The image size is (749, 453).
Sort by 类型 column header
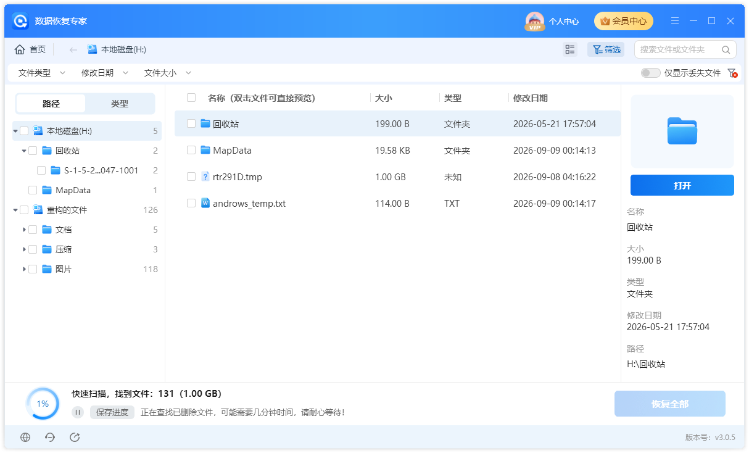click(x=453, y=98)
